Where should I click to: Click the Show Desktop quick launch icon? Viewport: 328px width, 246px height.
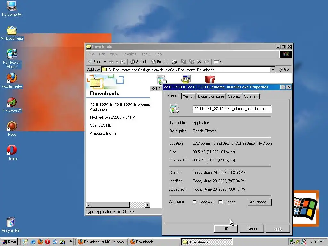[26, 242]
